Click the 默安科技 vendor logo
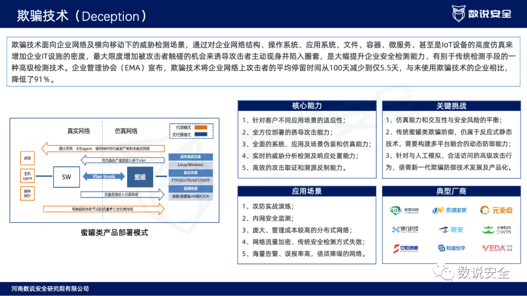527x296 pixels. pos(404,210)
